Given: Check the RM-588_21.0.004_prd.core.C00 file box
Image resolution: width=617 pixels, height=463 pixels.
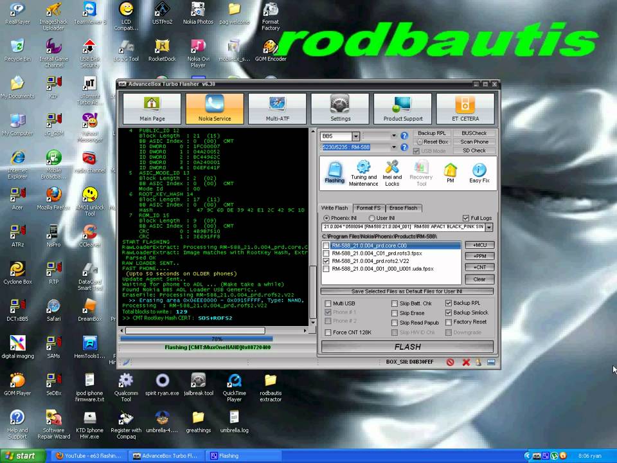Looking at the screenshot, I should pos(326,246).
